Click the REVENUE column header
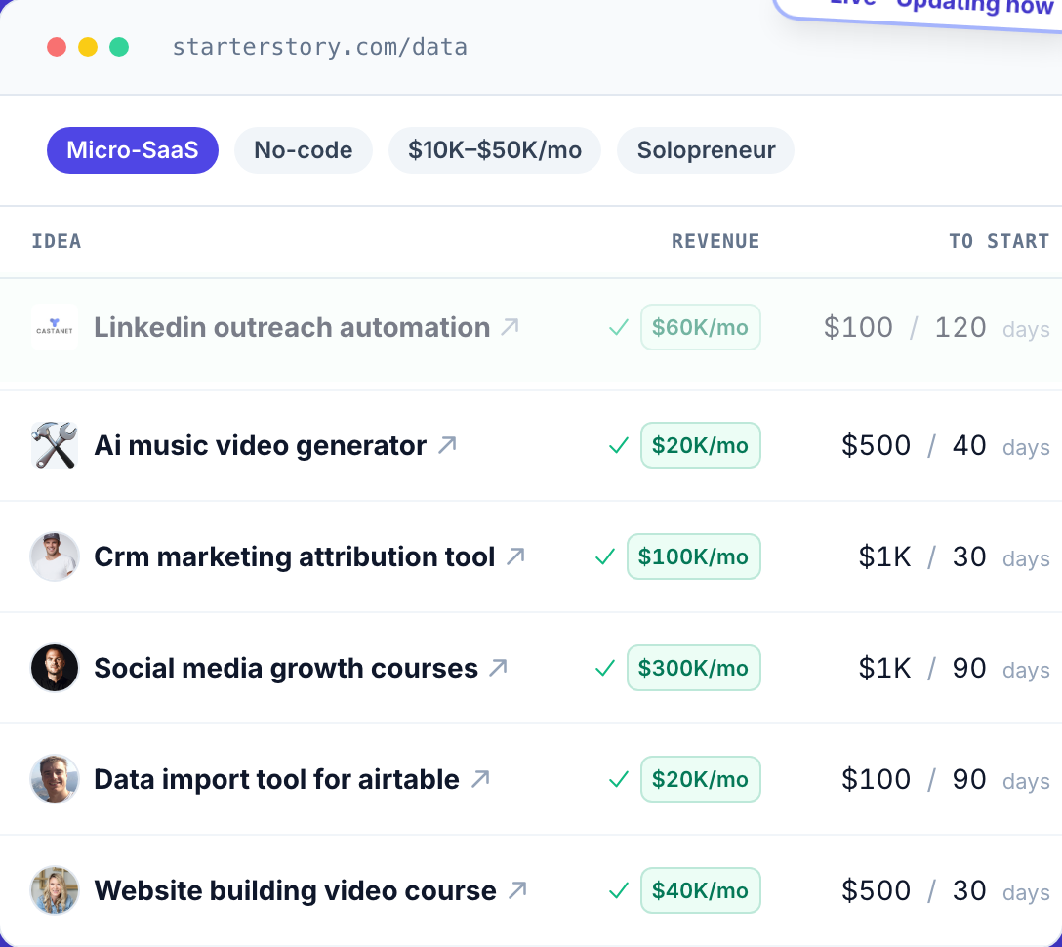This screenshot has height=947, width=1062. click(x=715, y=241)
